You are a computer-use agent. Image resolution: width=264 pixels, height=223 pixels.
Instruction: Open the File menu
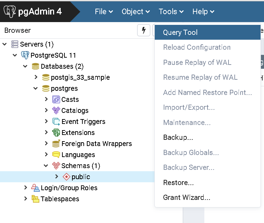click(104, 12)
